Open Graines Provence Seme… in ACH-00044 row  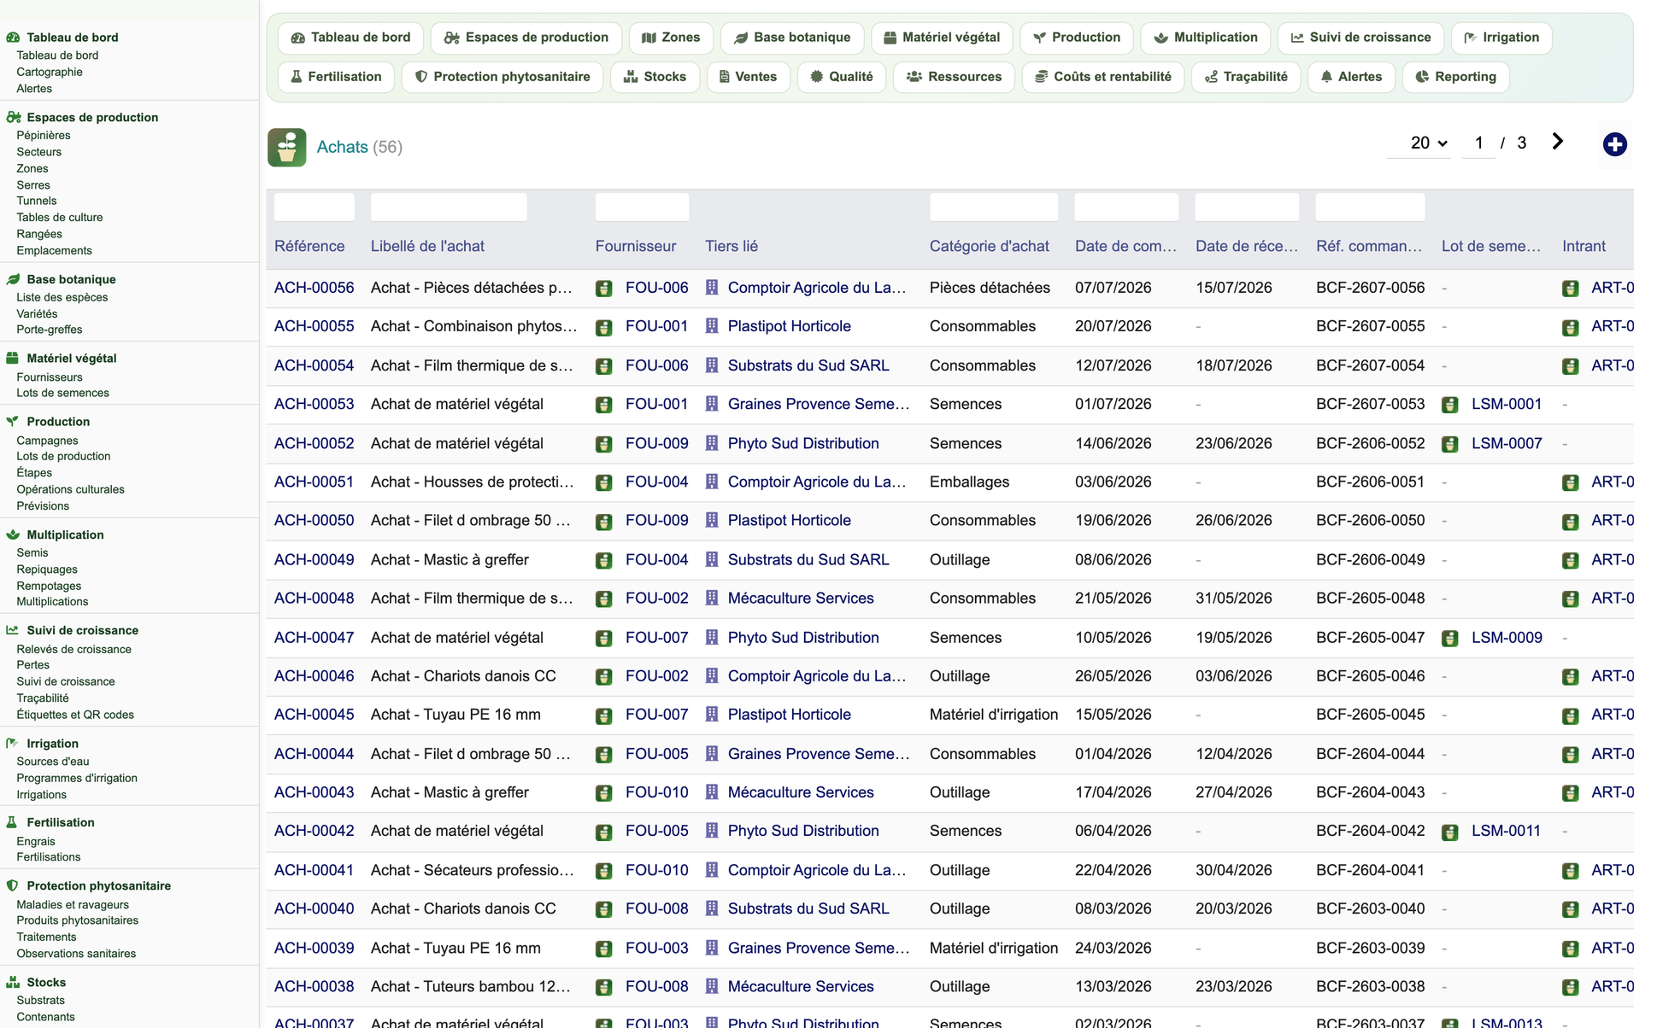click(x=819, y=754)
